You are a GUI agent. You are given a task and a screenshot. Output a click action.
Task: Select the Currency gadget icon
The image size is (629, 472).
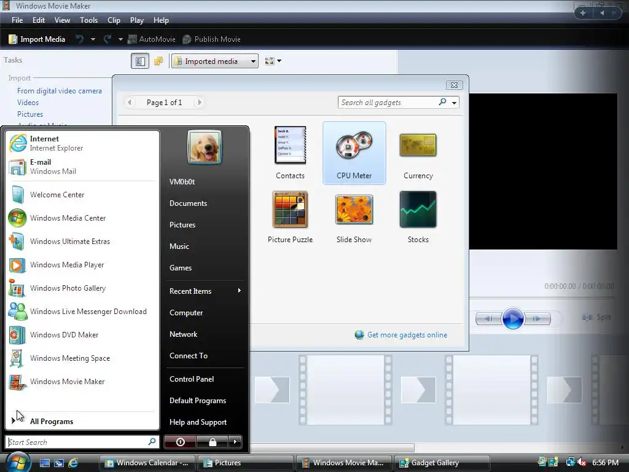point(418,145)
